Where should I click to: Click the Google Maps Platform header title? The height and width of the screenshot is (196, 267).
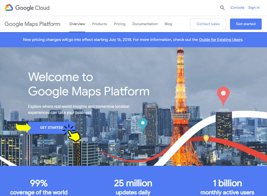32,24
